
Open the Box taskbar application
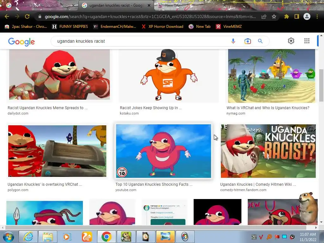126,237
